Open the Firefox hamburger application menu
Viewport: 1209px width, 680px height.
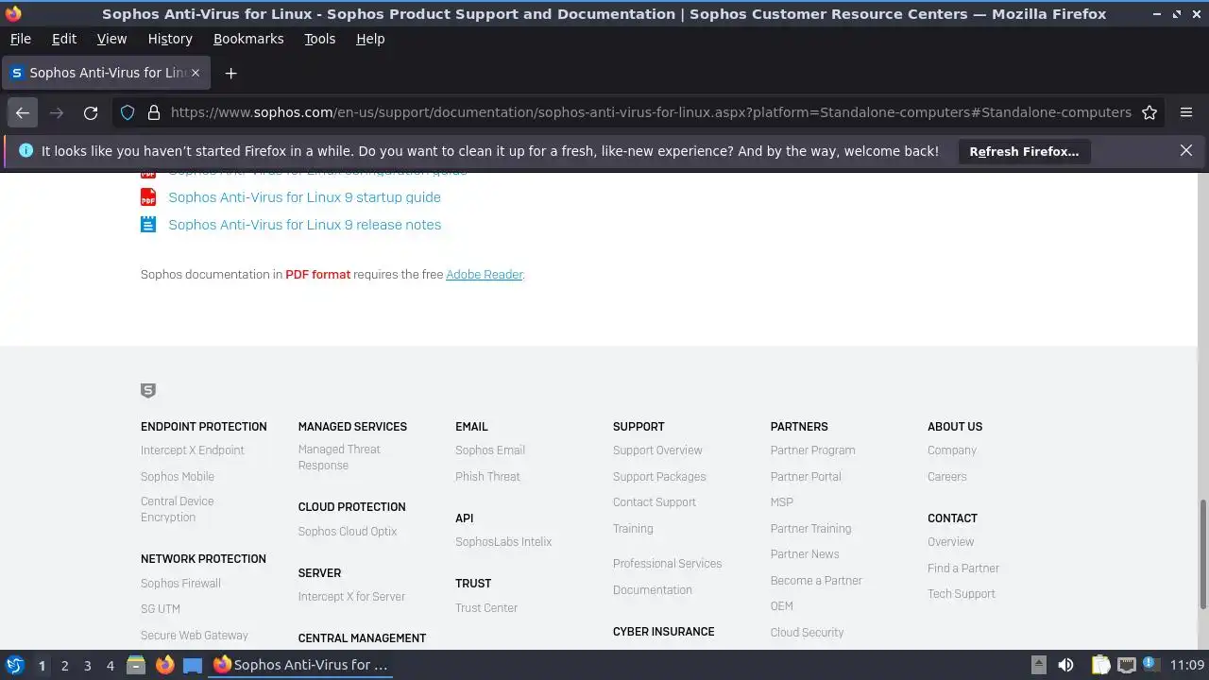[x=1186, y=112]
